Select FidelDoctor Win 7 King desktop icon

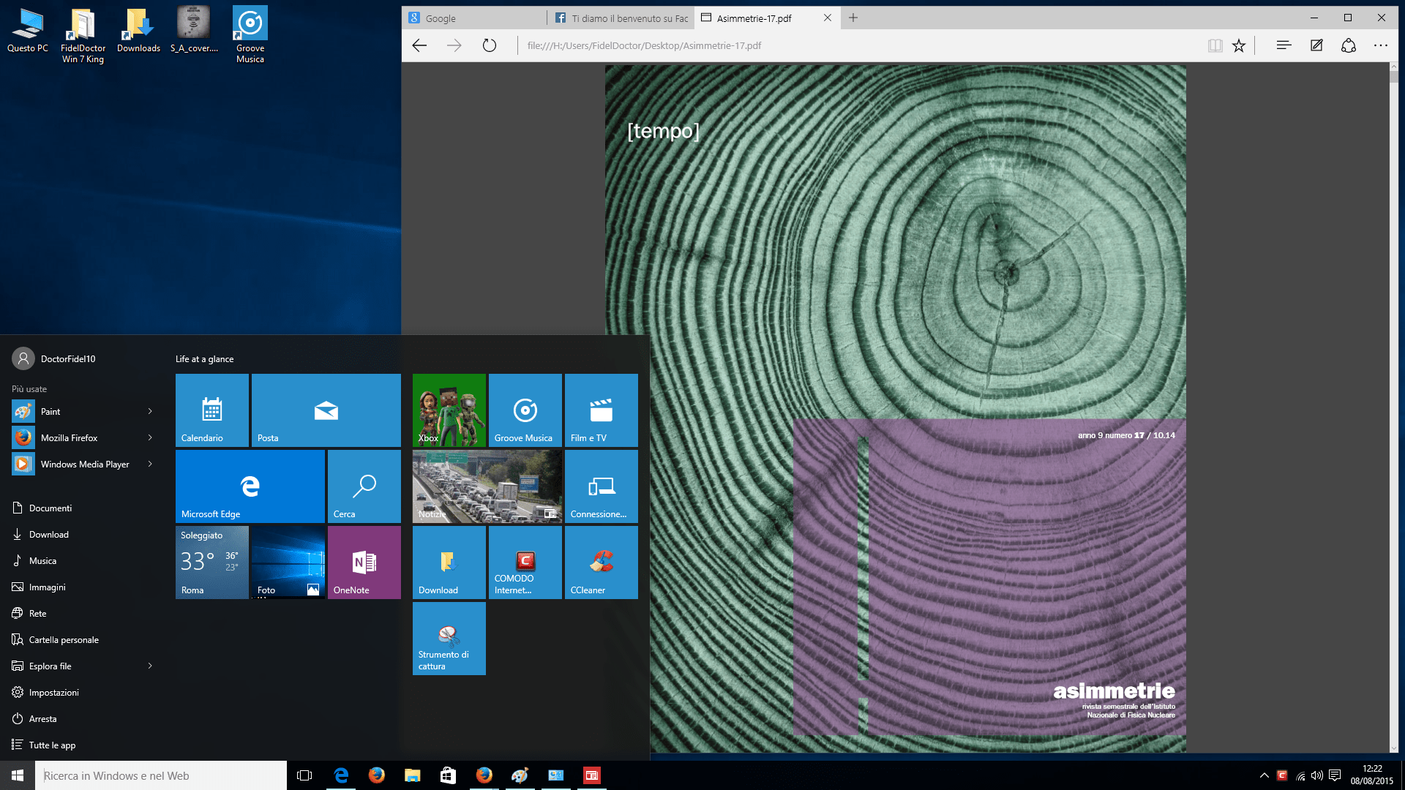(x=83, y=36)
